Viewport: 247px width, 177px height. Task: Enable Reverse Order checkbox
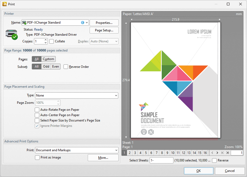click(66, 67)
